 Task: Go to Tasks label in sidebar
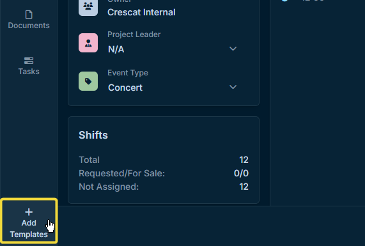click(29, 72)
